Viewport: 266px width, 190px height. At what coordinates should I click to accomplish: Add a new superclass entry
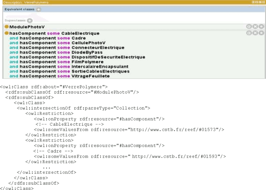(x=30, y=20)
